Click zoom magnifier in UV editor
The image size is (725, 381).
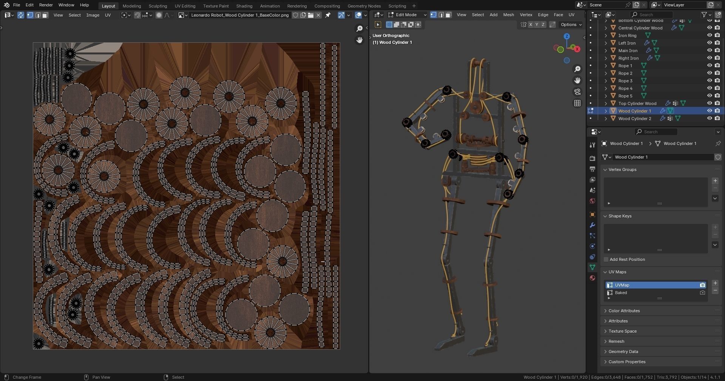tap(360, 29)
